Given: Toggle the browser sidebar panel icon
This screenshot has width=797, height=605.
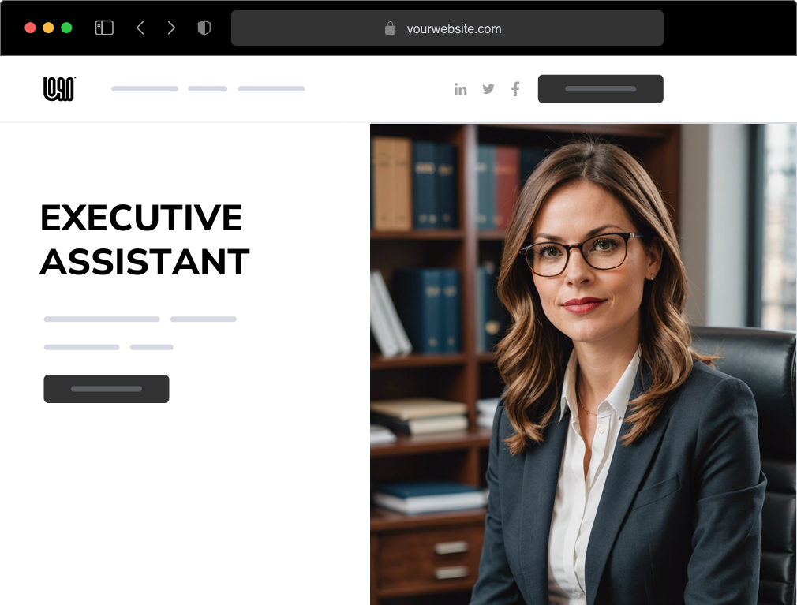Looking at the screenshot, I should [104, 28].
